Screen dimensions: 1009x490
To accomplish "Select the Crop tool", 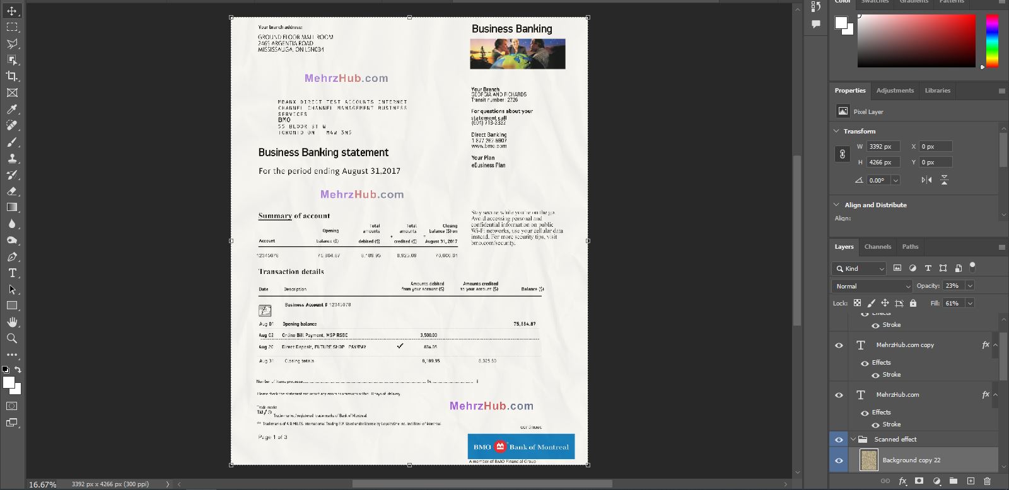I will [12, 76].
